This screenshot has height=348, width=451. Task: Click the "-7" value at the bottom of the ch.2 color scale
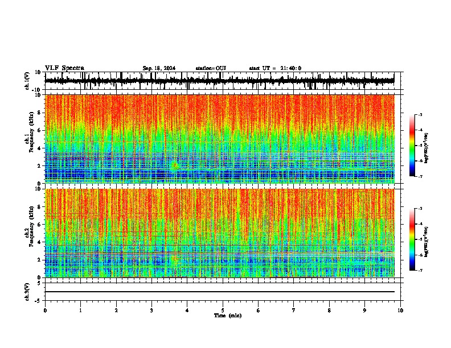pyautogui.click(x=420, y=270)
